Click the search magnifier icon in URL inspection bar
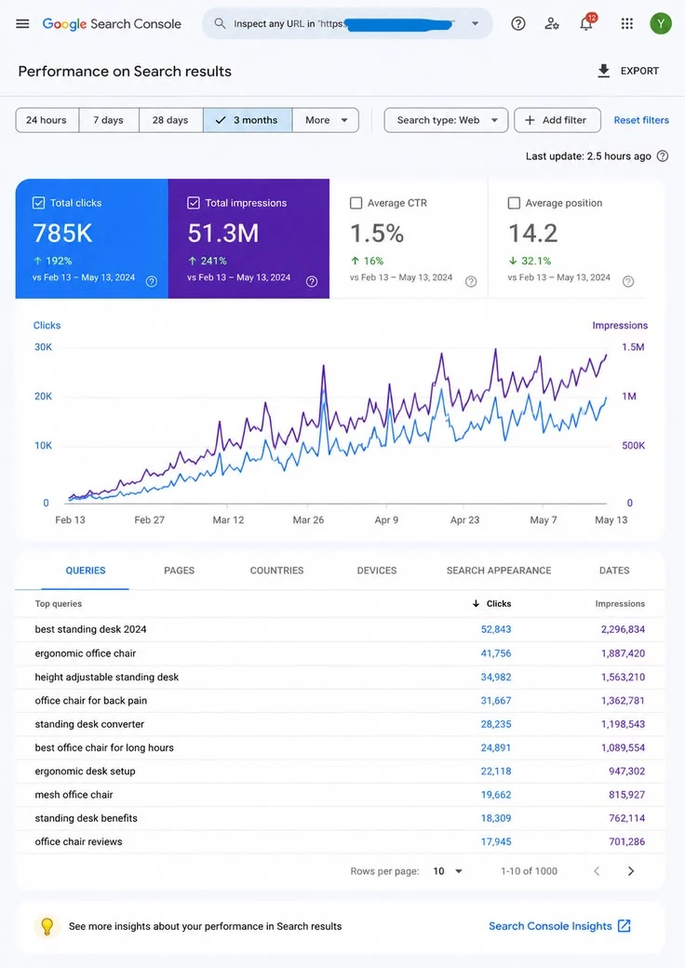The width and height of the screenshot is (685, 968). coord(220,23)
